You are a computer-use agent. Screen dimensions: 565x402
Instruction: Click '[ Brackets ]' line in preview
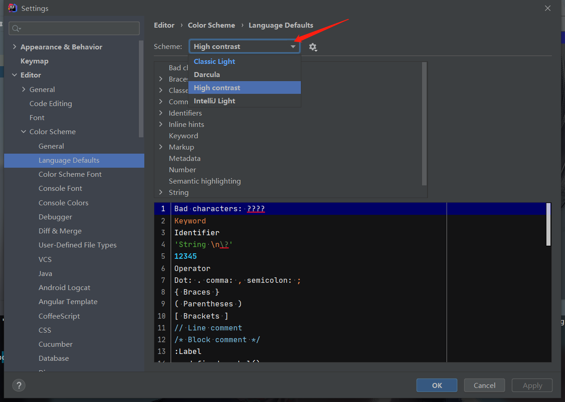click(x=201, y=316)
